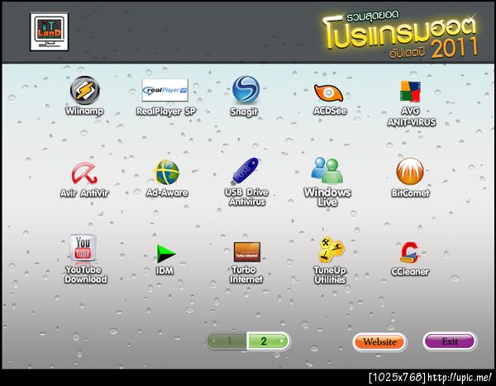Click the "Ad-Aware" label text
The image size is (496, 386).
point(167,192)
